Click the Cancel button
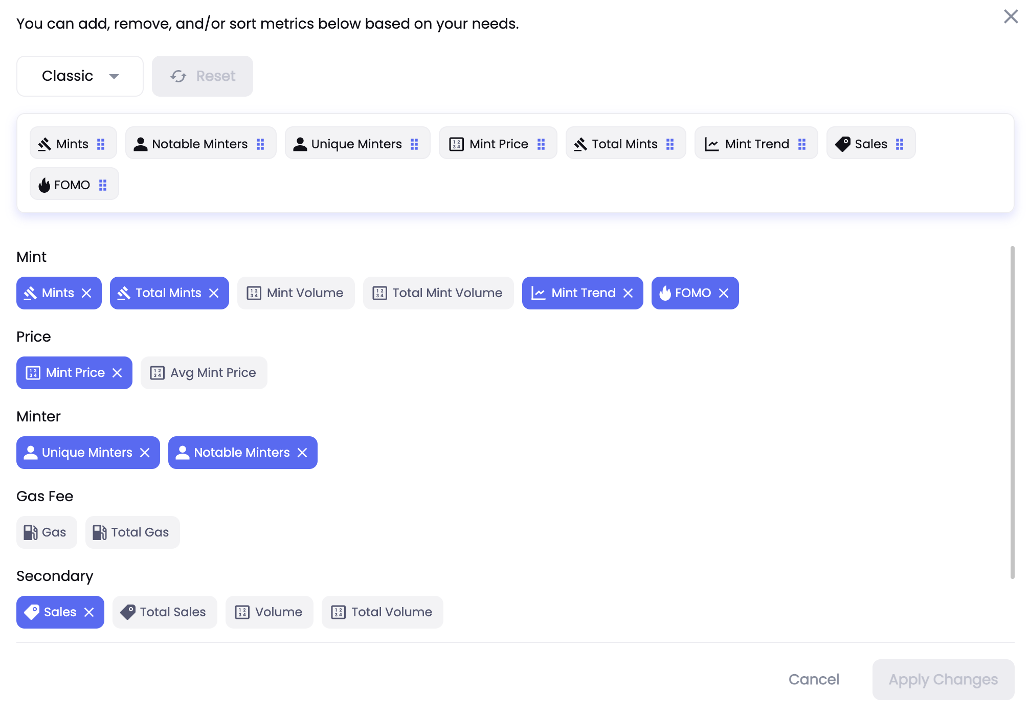The image size is (1029, 715). click(813, 679)
